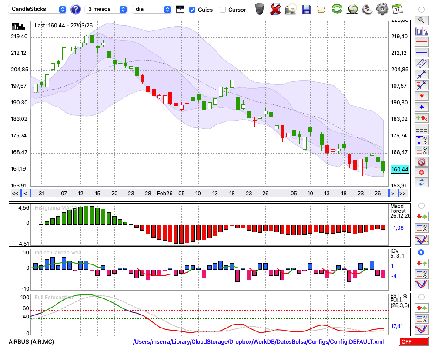
Task: Click the trash can icon
Action: [x=260, y=9]
